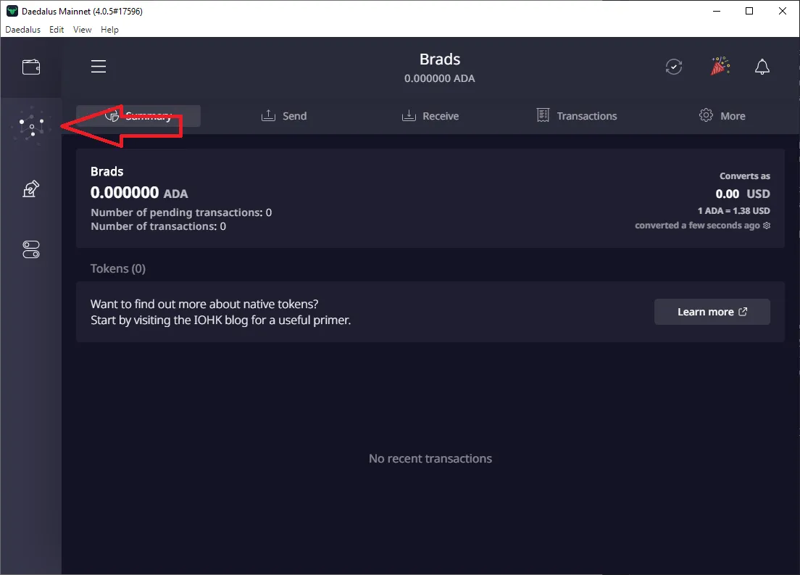Maximize the Daedalus window
This screenshot has height=575, width=800.
(x=749, y=11)
